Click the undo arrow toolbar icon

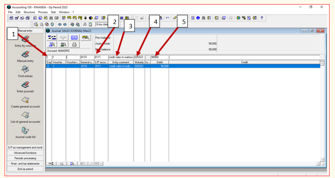[168, 18]
